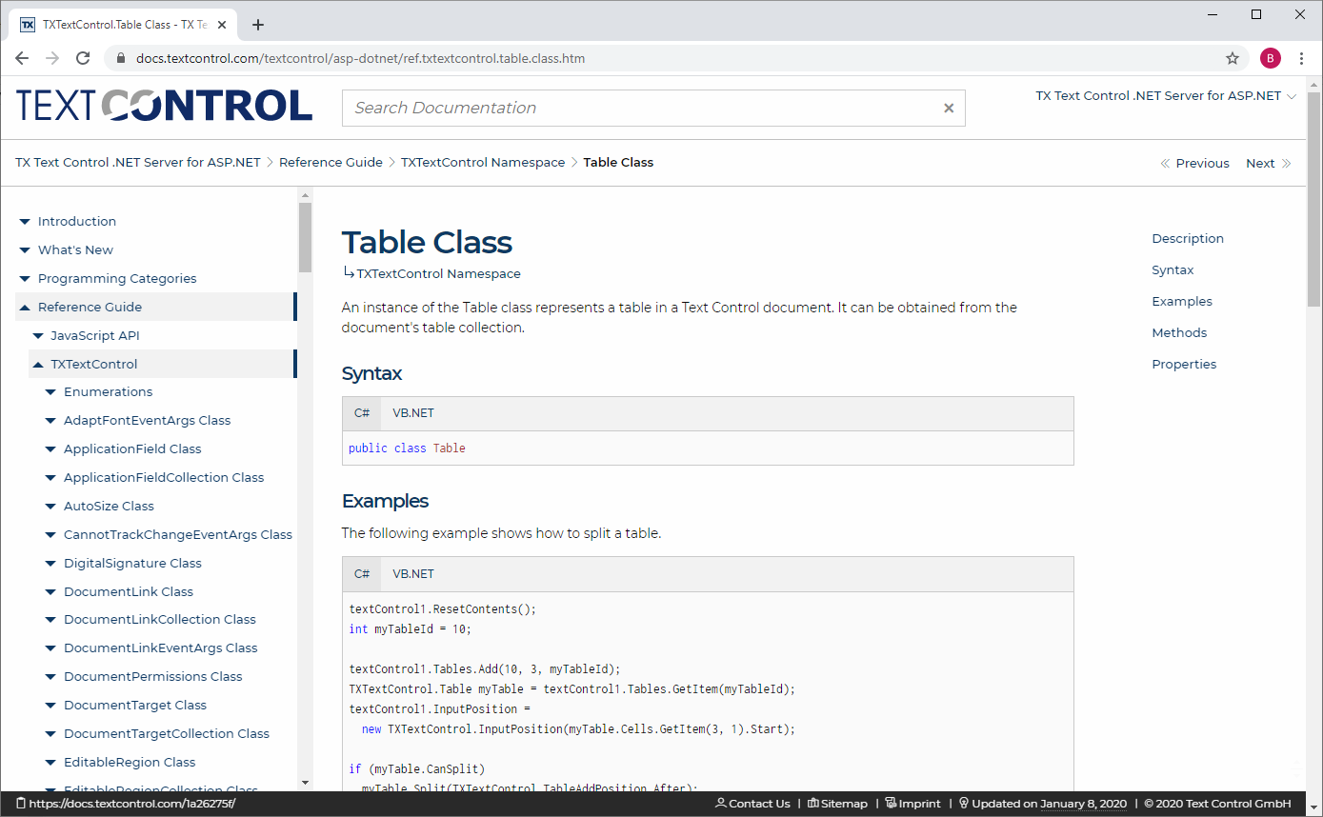Screen dimensions: 1323x817
Task: Open the Chrome three-dot menu
Action: pos(1302,58)
